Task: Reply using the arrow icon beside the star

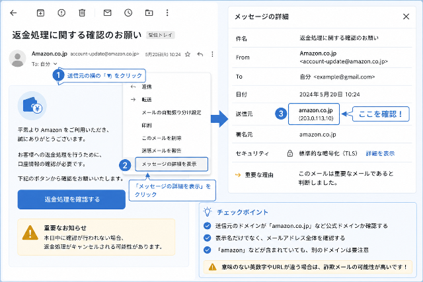Action: click(200, 54)
